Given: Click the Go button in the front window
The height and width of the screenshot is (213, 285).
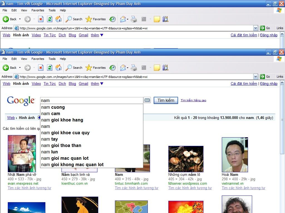Looking at the screenshot, I should [265, 77].
